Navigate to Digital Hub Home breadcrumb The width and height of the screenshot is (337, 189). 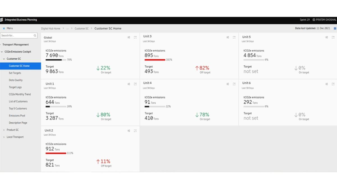point(51,29)
